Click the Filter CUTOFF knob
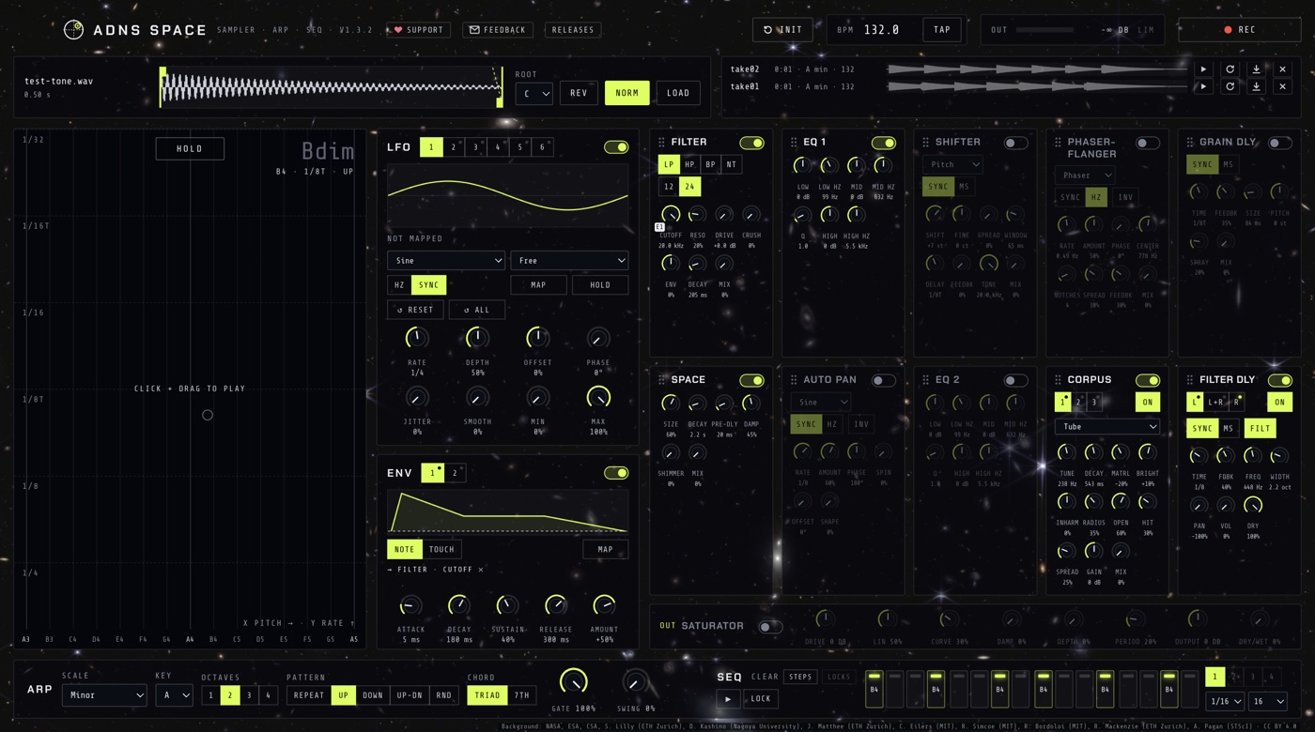1315x732 pixels. point(671,215)
